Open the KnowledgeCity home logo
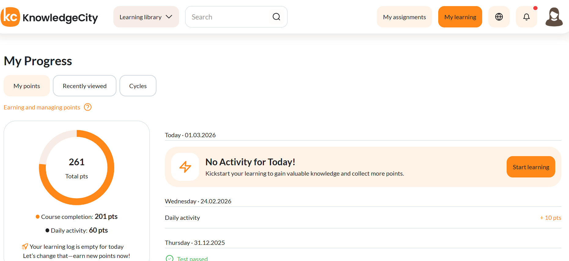The image size is (569, 261). [49, 17]
